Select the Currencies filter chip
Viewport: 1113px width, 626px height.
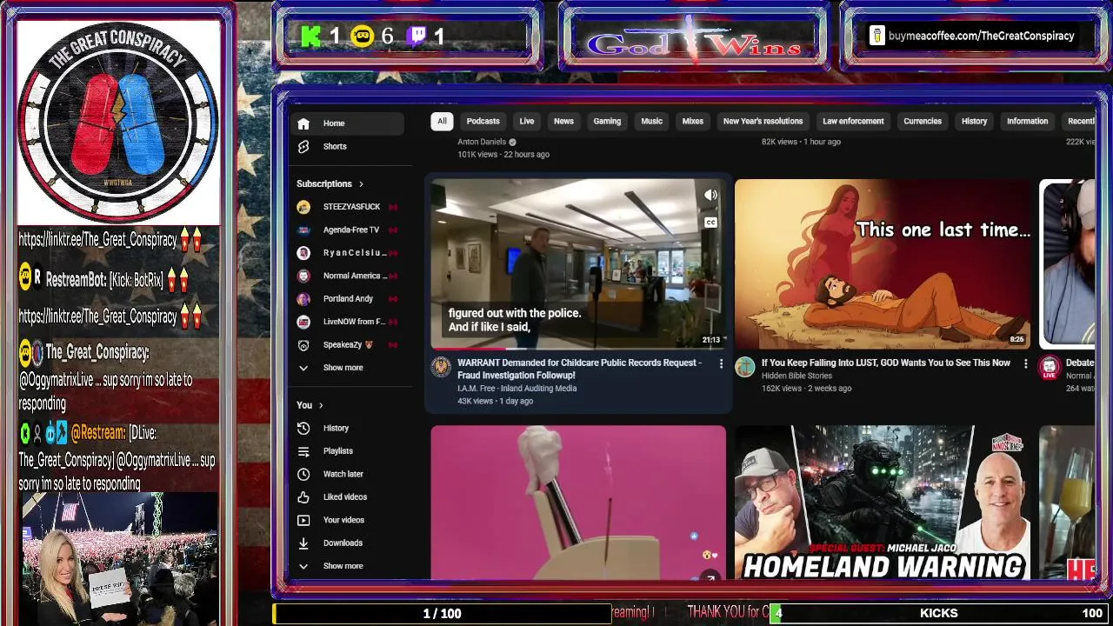[x=923, y=122]
